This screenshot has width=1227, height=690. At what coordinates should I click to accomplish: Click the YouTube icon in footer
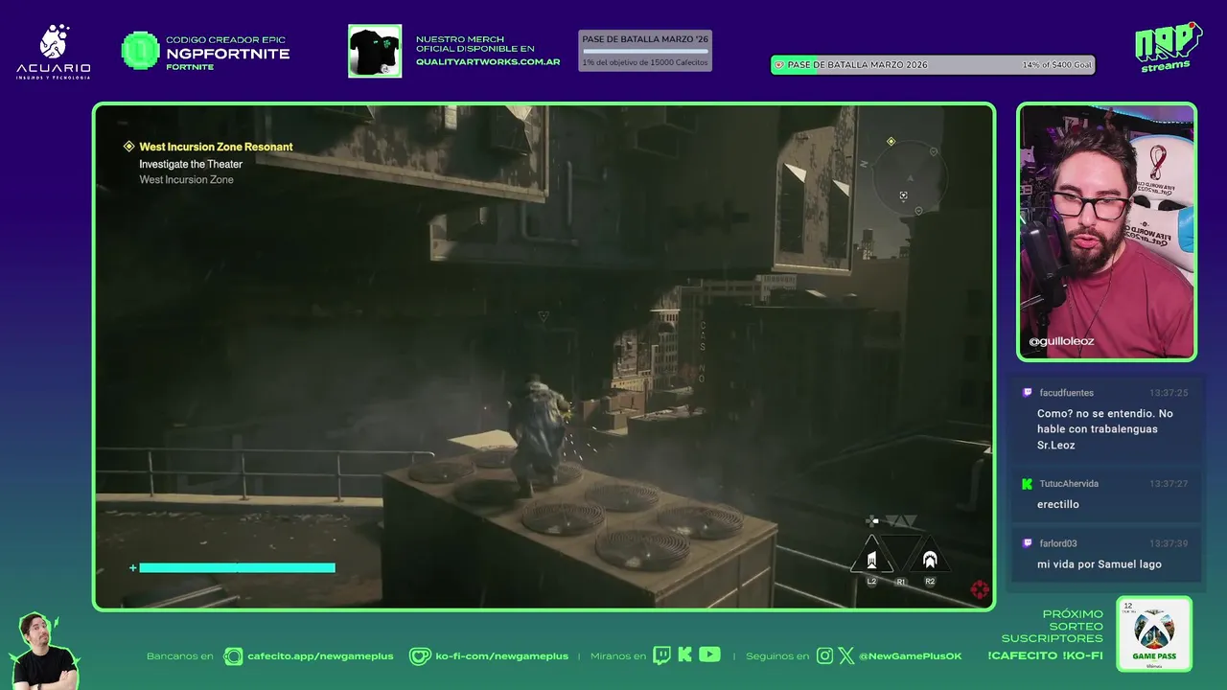click(x=709, y=655)
